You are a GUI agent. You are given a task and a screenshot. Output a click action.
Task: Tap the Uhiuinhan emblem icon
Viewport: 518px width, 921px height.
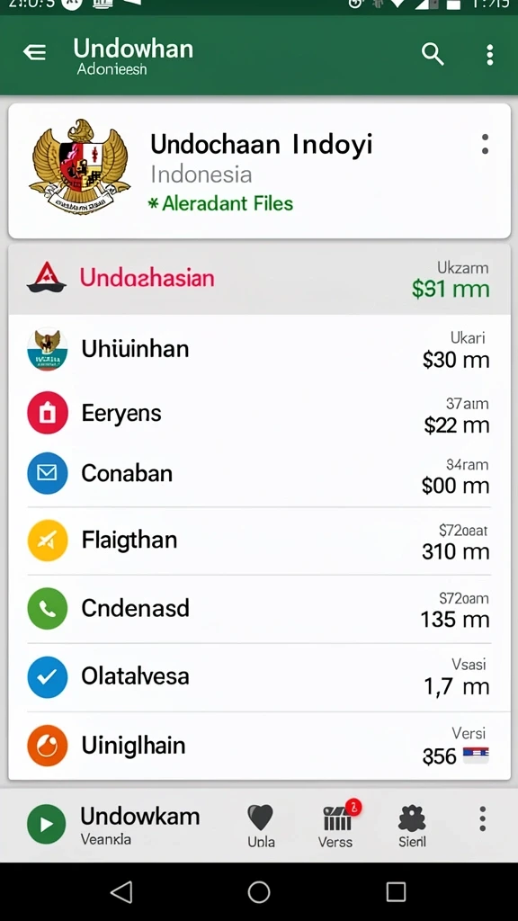pyautogui.click(x=47, y=349)
